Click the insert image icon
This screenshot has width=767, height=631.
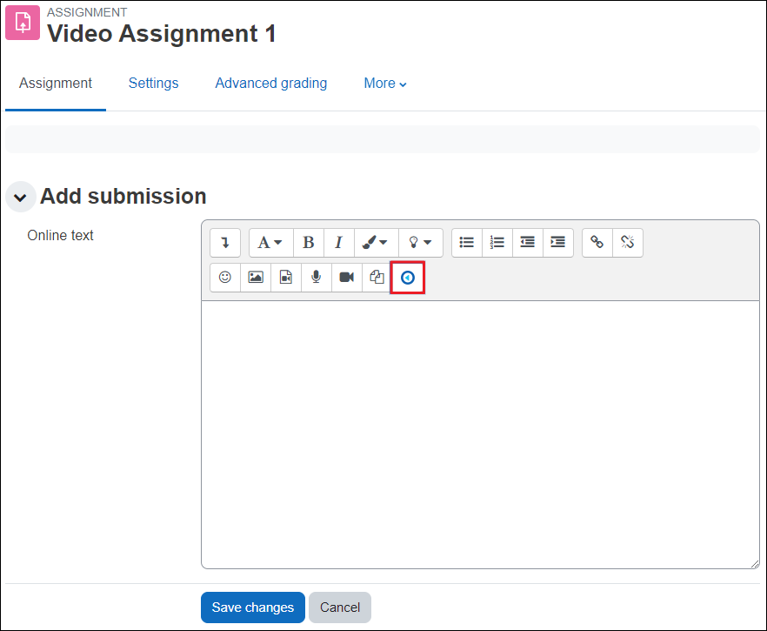(255, 277)
